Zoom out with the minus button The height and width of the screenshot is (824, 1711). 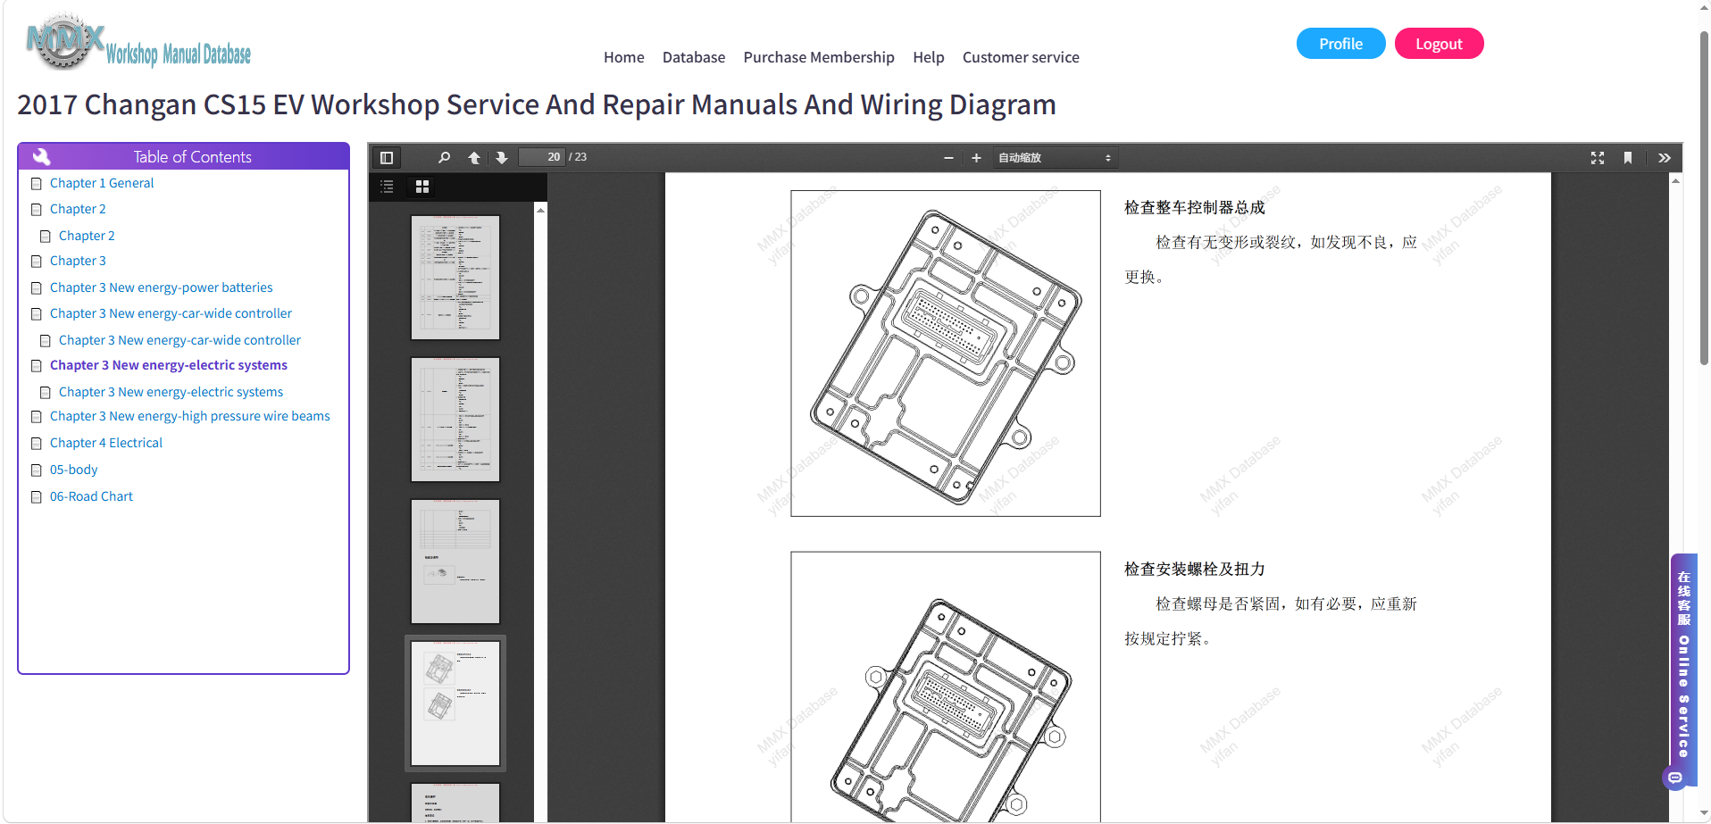tap(948, 158)
